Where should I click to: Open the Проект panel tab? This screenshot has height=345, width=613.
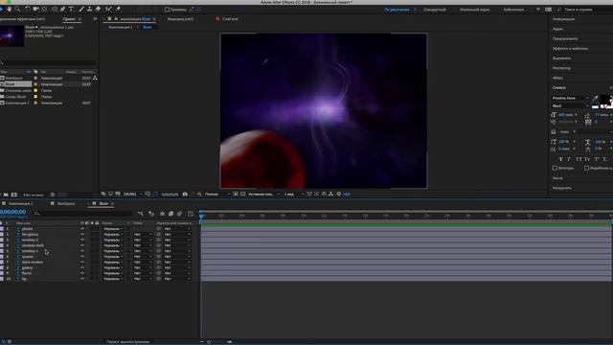69,19
